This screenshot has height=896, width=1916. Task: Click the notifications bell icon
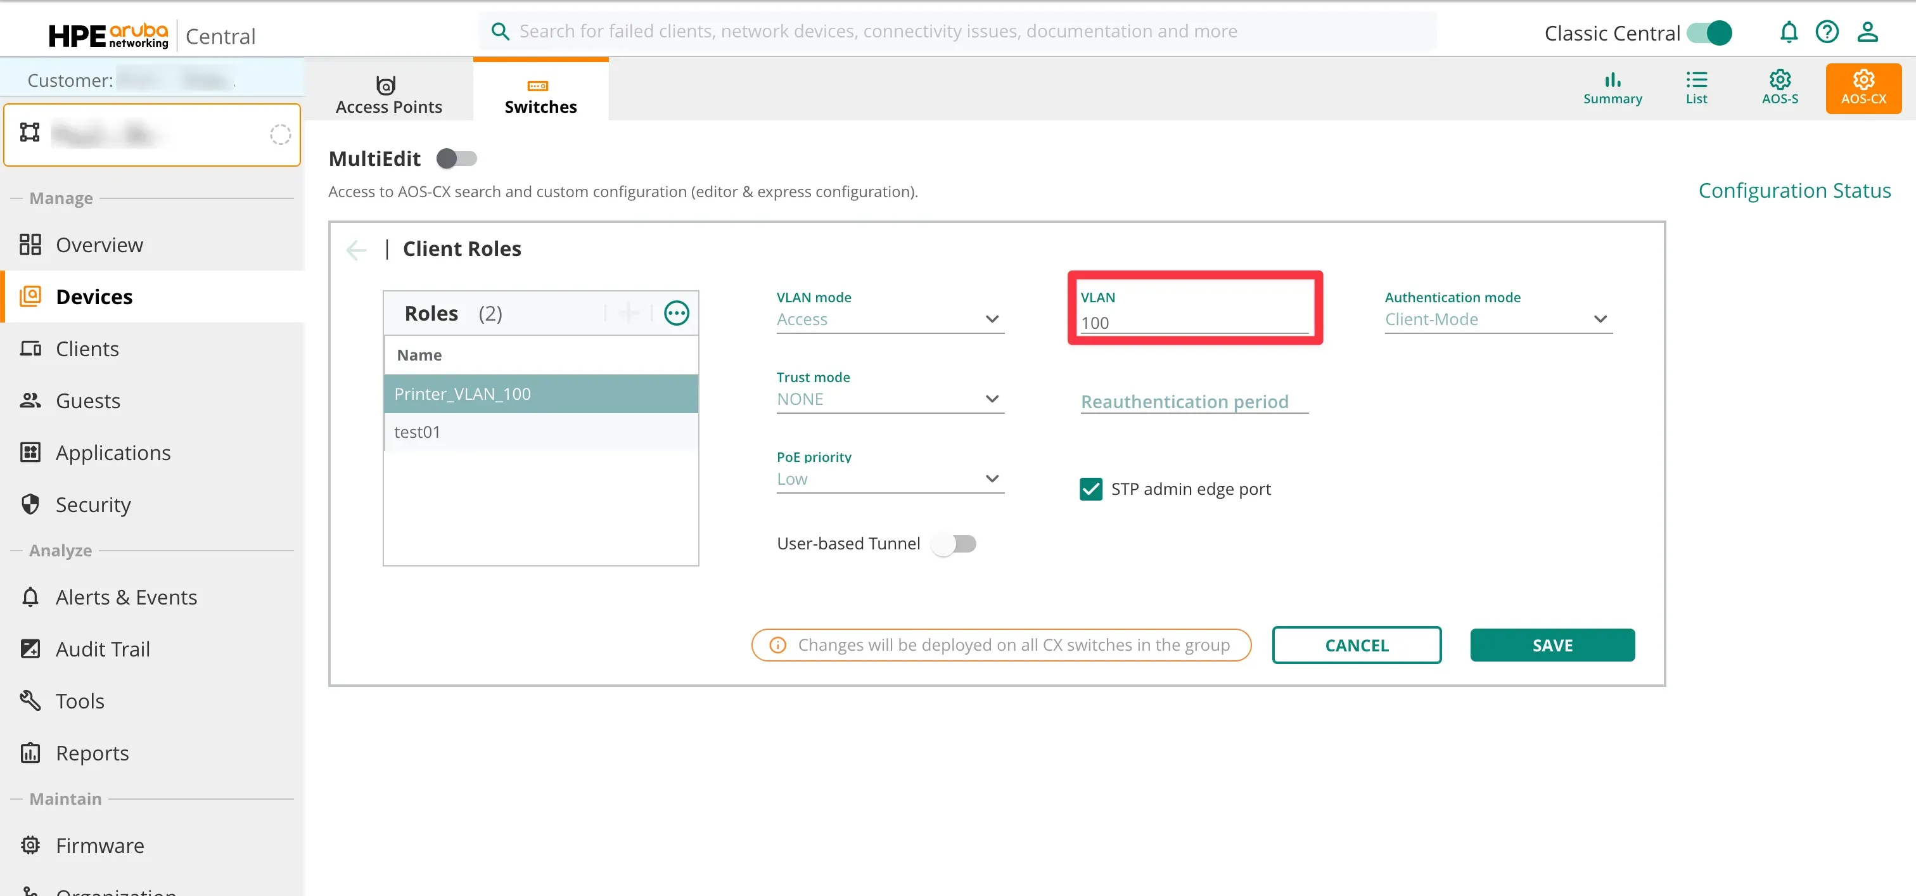pos(1788,32)
